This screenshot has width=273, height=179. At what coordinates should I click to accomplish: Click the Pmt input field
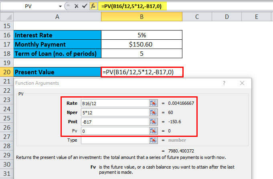point(115,122)
